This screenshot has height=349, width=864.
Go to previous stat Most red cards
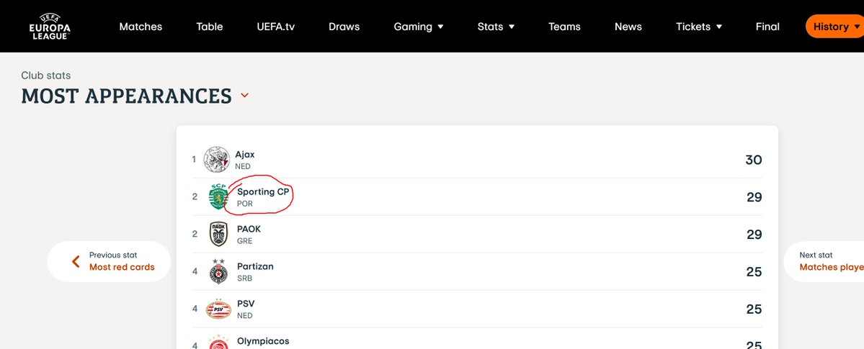pyautogui.click(x=109, y=261)
